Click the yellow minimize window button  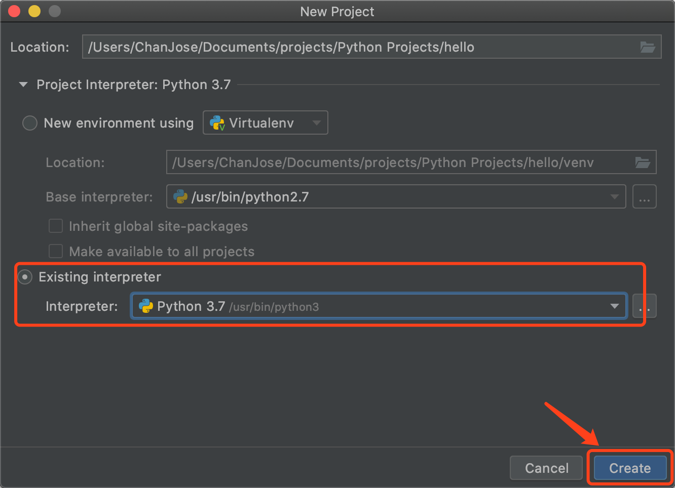(34, 11)
